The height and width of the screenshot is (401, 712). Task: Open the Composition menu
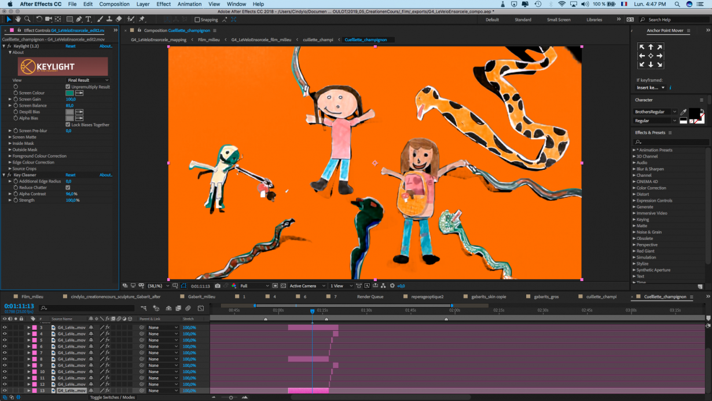[114, 4]
